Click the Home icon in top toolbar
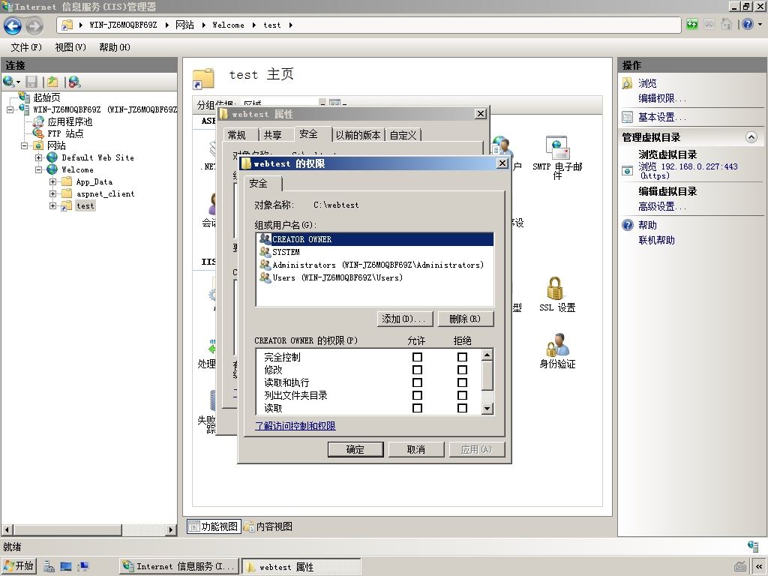The height and width of the screenshot is (576, 768). [726, 24]
